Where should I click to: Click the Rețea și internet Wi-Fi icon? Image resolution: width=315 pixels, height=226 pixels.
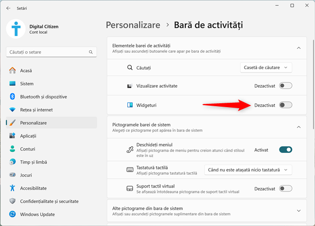point(13,110)
